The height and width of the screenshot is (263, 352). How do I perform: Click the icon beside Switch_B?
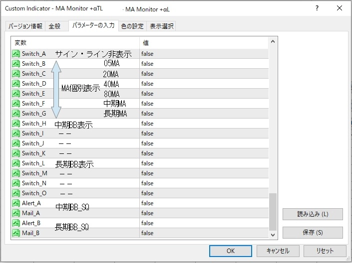(16, 64)
